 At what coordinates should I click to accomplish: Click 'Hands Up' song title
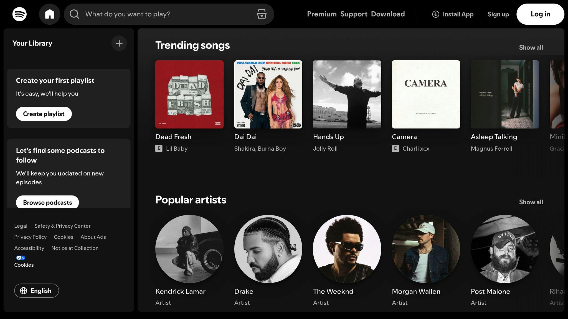(328, 137)
